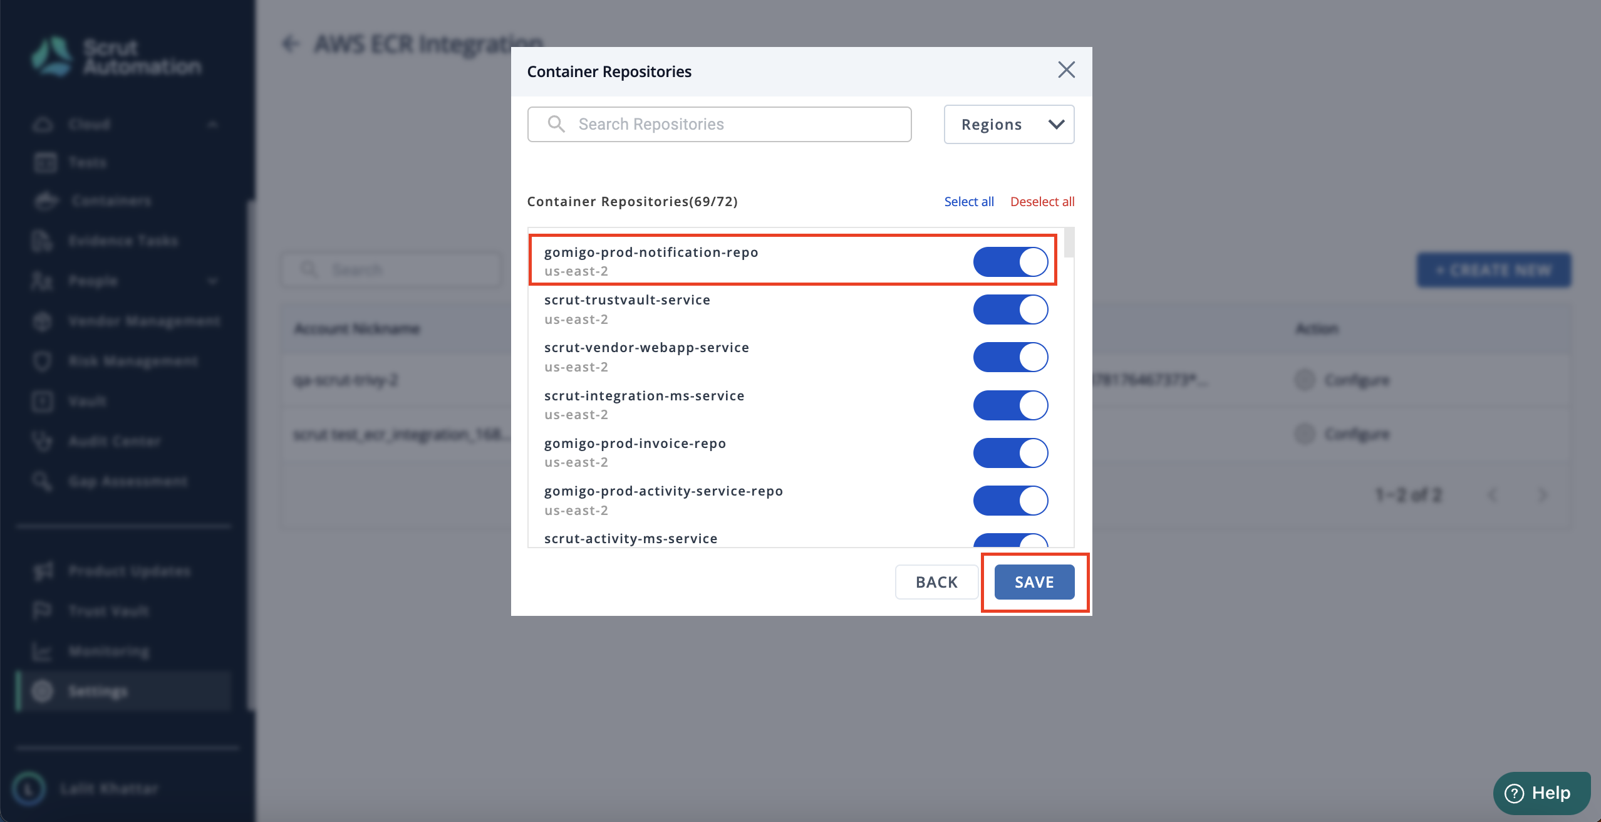The width and height of the screenshot is (1601, 822).
Task: Click the Monitoring chart icon
Action: (x=43, y=652)
